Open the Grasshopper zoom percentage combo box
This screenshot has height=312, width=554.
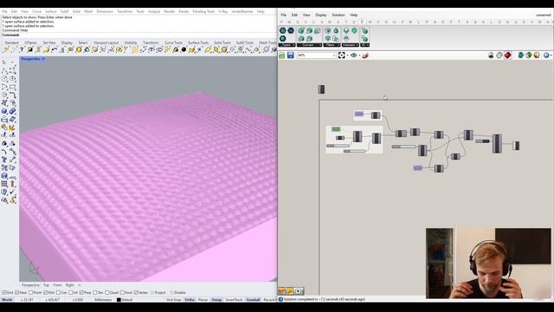click(316, 55)
